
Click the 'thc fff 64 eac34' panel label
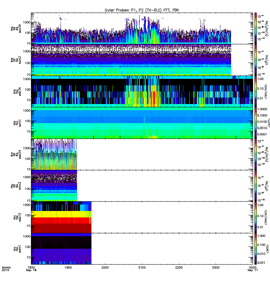point(16,154)
